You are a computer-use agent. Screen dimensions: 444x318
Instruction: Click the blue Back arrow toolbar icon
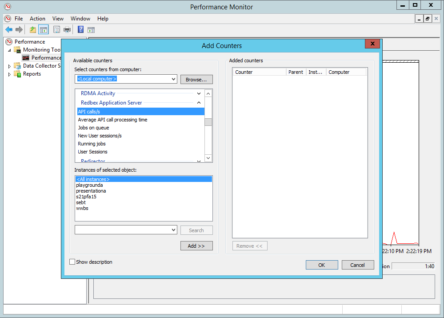tap(8, 30)
